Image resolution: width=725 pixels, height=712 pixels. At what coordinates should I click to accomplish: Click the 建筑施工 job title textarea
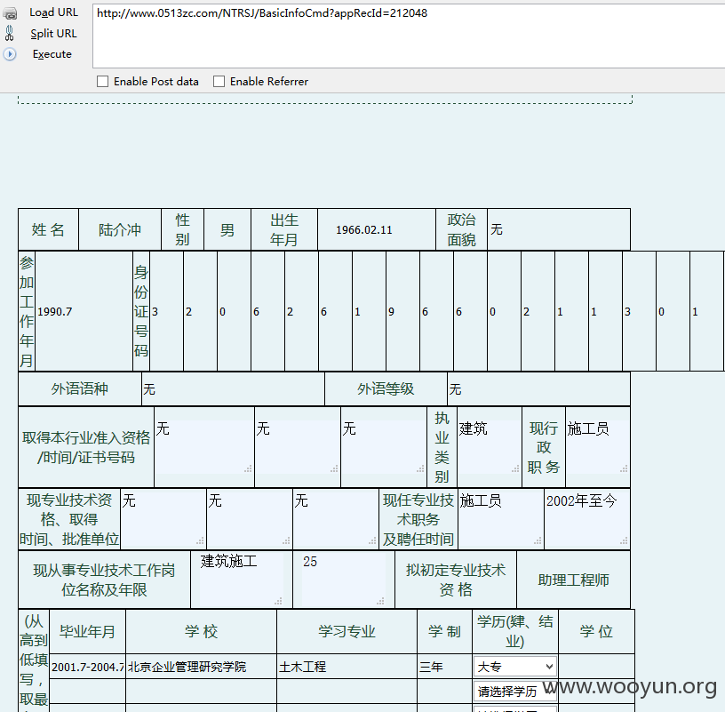pyautogui.click(x=242, y=579)
